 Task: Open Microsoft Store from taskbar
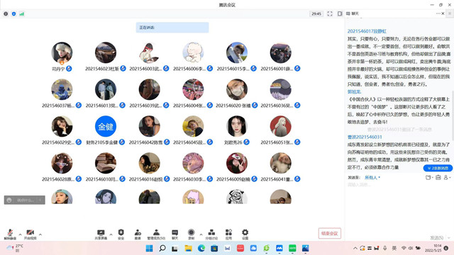pos(214,248)
